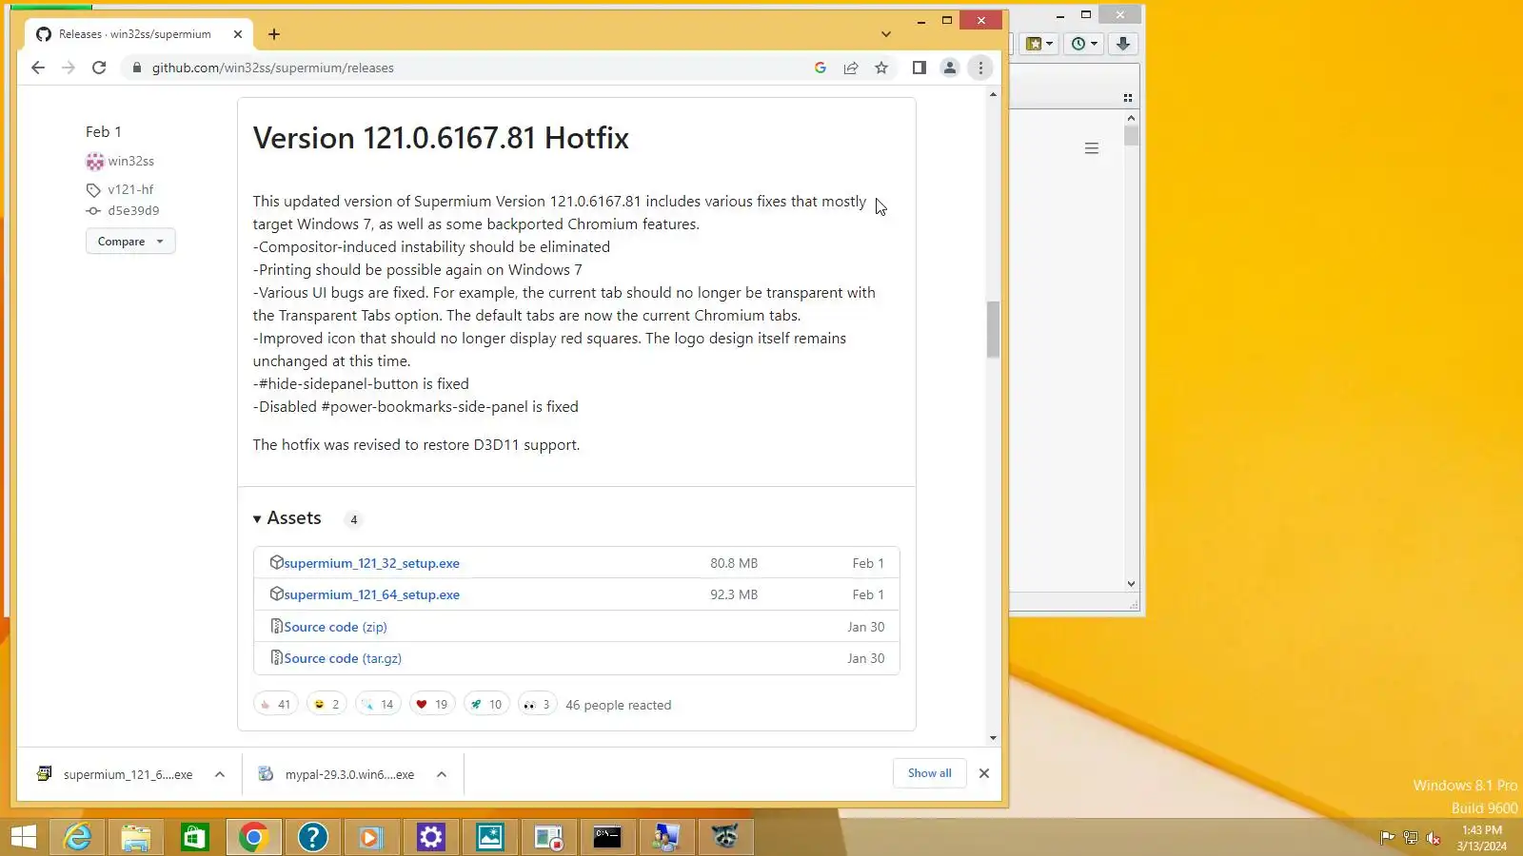Launch Internet Explorer from the taskbar
Viewport: 1523px width, 856px height.
coord(77,837)
